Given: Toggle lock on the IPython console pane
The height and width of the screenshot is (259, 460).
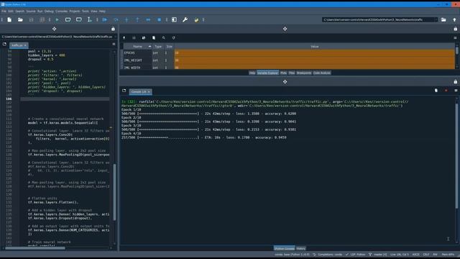Looking at the screenshot, I should (x=455, y=81).
